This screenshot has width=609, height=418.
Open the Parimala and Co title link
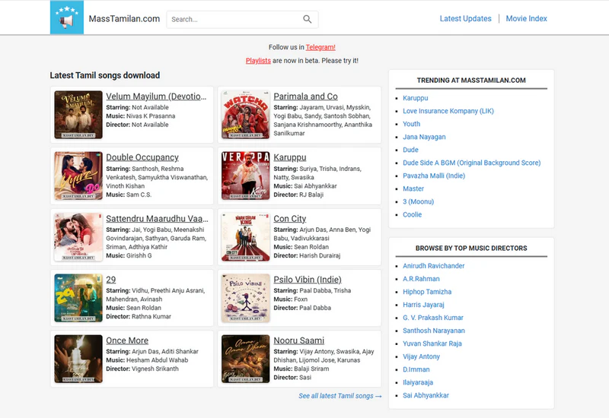click(306, 97)
